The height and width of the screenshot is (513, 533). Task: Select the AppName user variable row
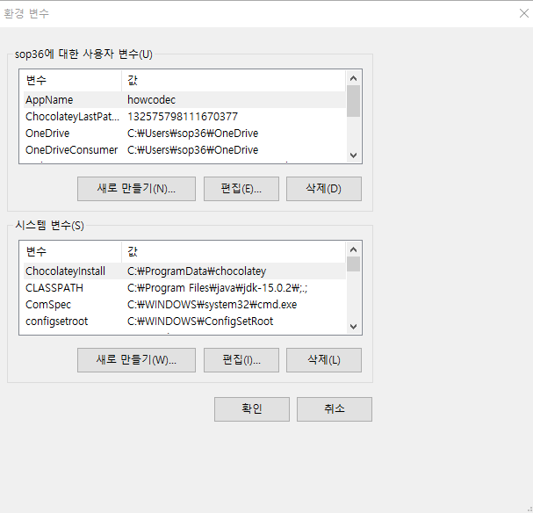(x=184, y=100)
